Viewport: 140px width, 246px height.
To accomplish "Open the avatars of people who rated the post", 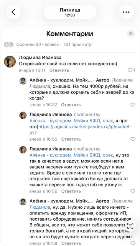I will point(9,45).
